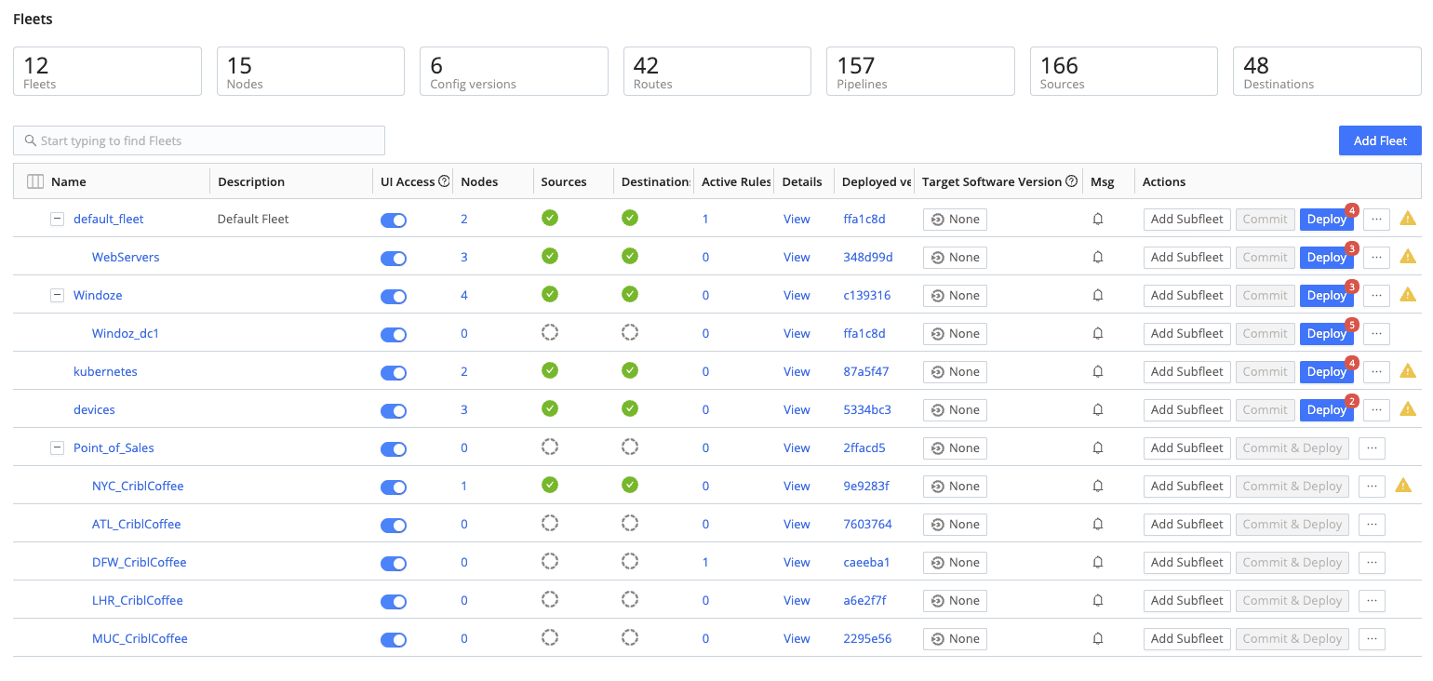
Task: Click the warning icon on NYC_CriblCoffee row
Action: [1403, 486]
